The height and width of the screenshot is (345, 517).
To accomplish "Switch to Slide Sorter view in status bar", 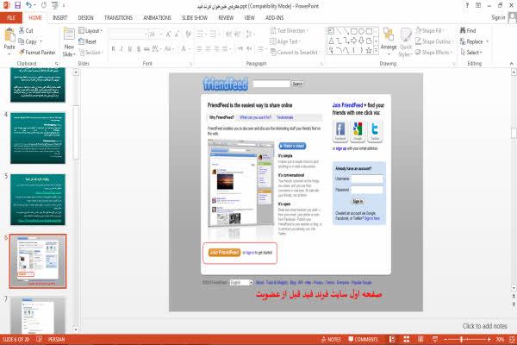I will pyautogui.click(x=407, y=339).
